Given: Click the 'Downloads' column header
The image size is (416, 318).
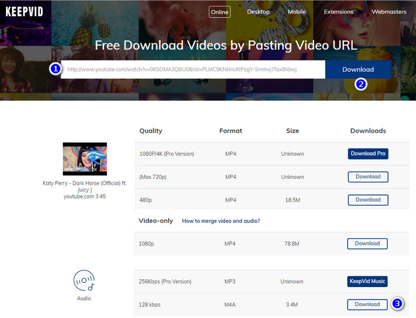Looking at the screenshot, I should tap(368, 131).
